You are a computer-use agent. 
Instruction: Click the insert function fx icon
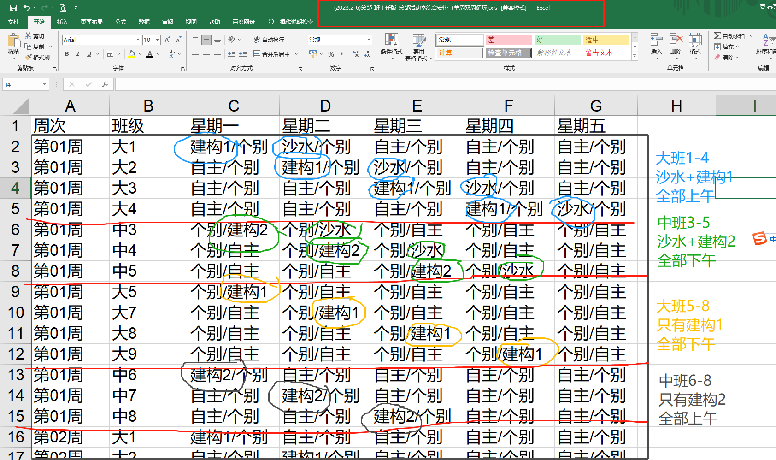click(x=105, y=84)
